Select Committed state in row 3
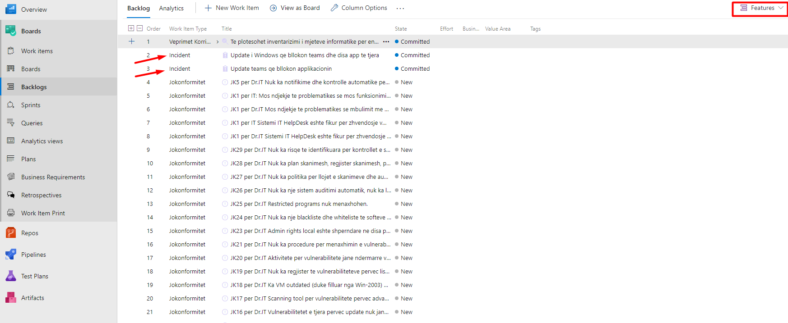Screen dimensions: 788x323 coord(413,69)
